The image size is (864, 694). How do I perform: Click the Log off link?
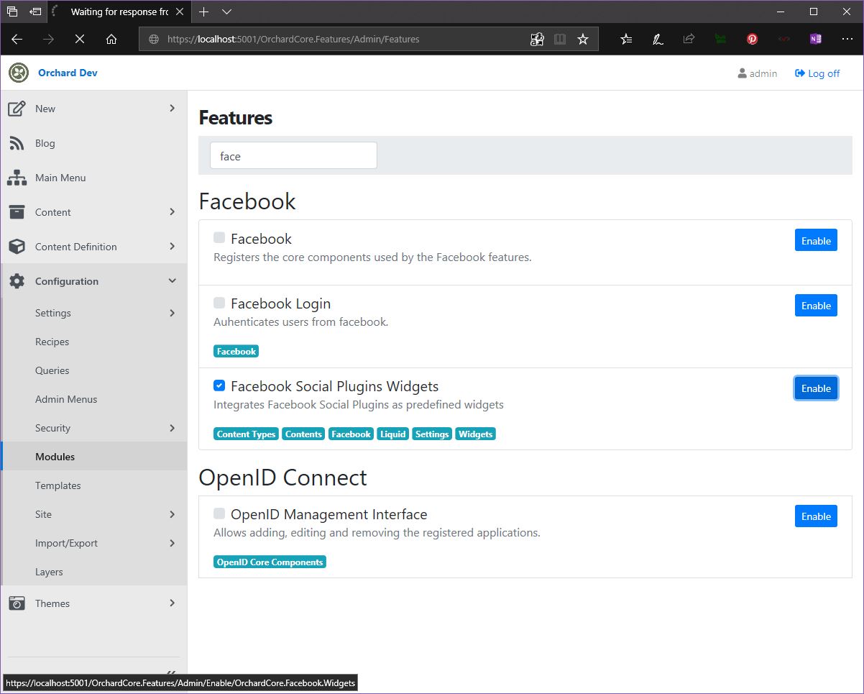(817, 73)
